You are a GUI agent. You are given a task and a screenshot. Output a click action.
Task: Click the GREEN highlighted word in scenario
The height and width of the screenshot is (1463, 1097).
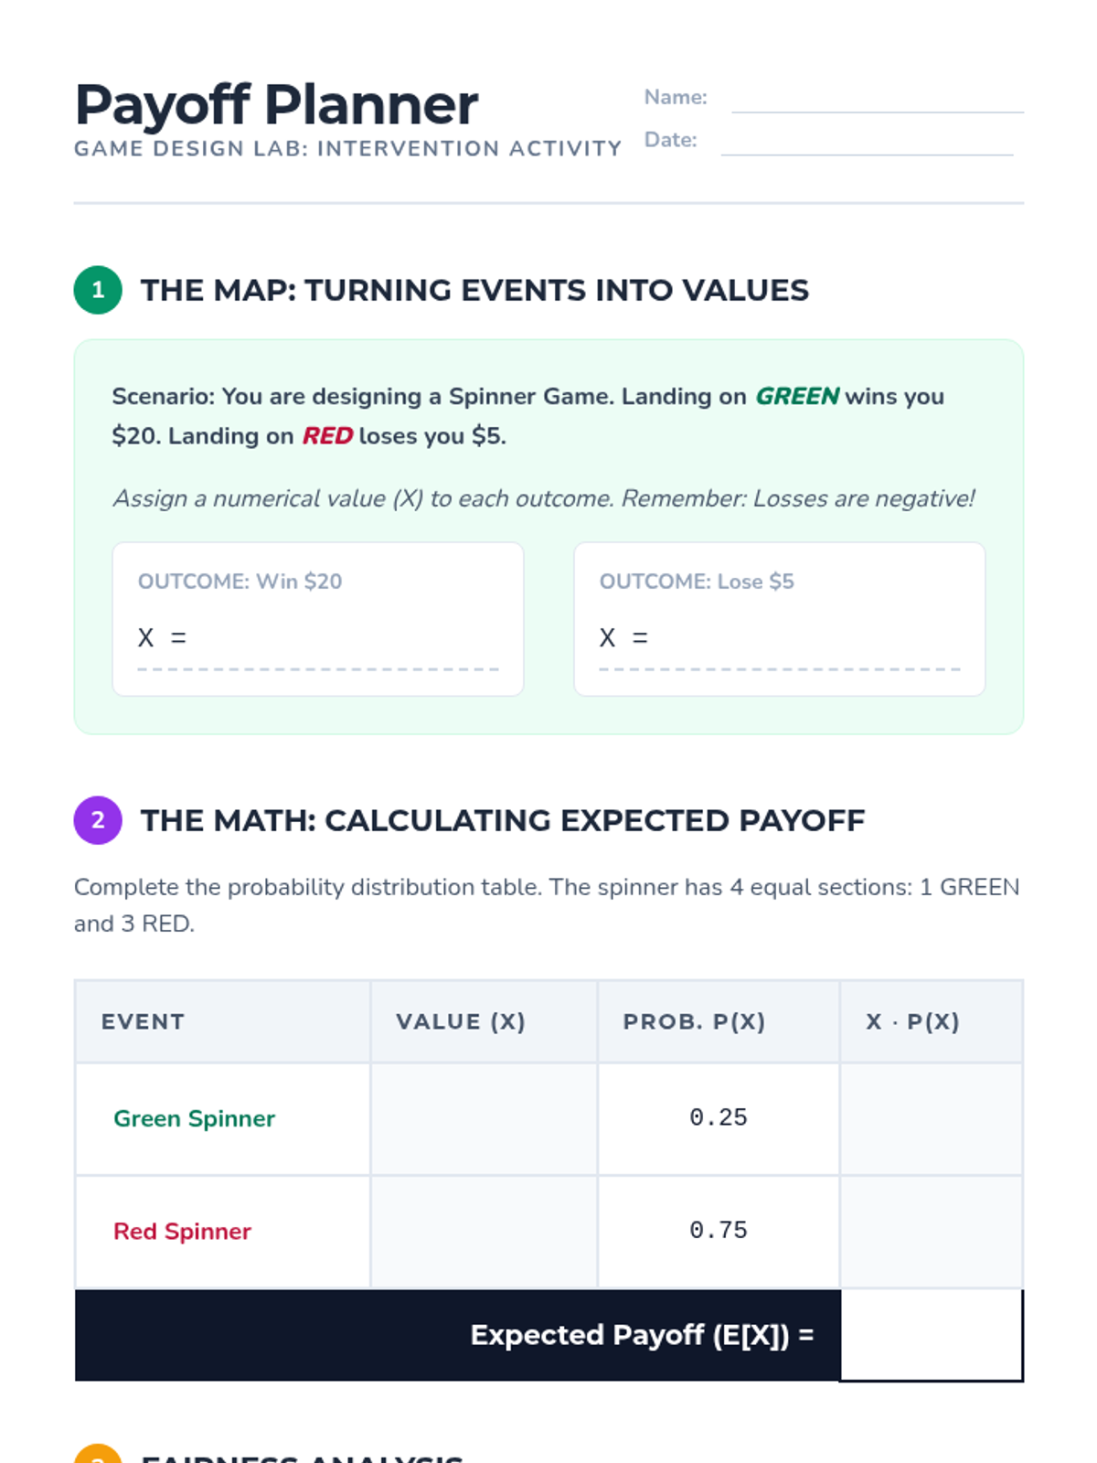tap(797, 396)
